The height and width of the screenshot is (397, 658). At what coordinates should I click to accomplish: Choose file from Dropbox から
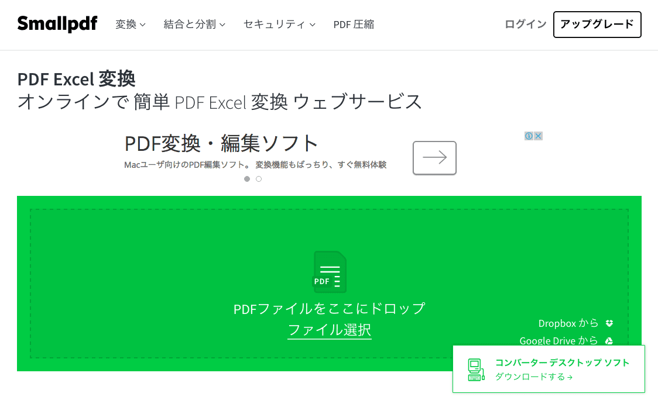click(568, 323)
